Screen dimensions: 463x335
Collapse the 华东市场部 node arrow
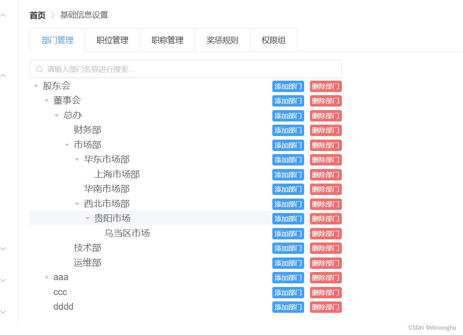[77, 160]
